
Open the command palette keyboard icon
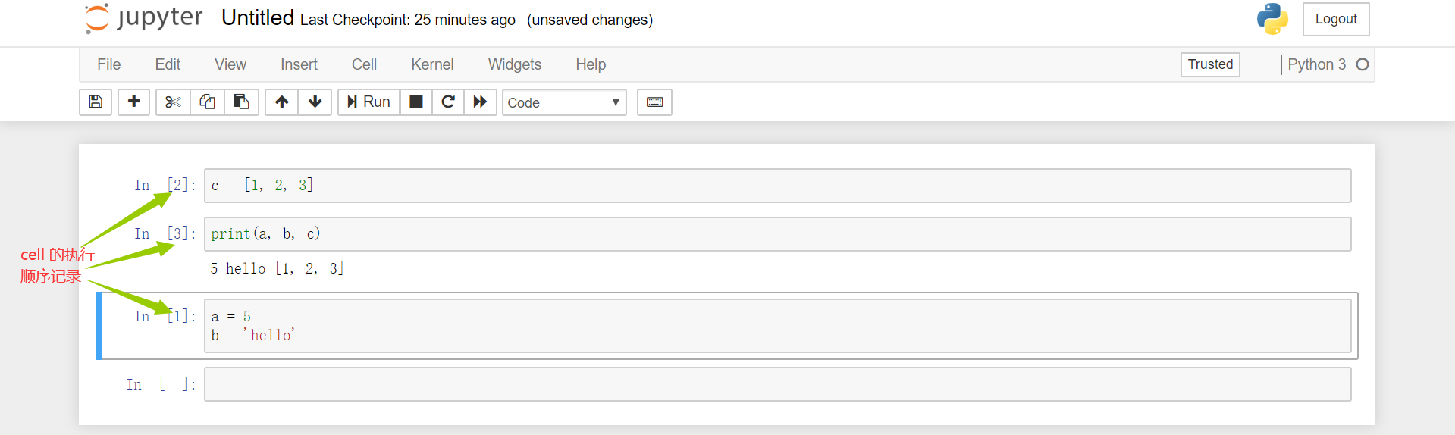[655, 102]
